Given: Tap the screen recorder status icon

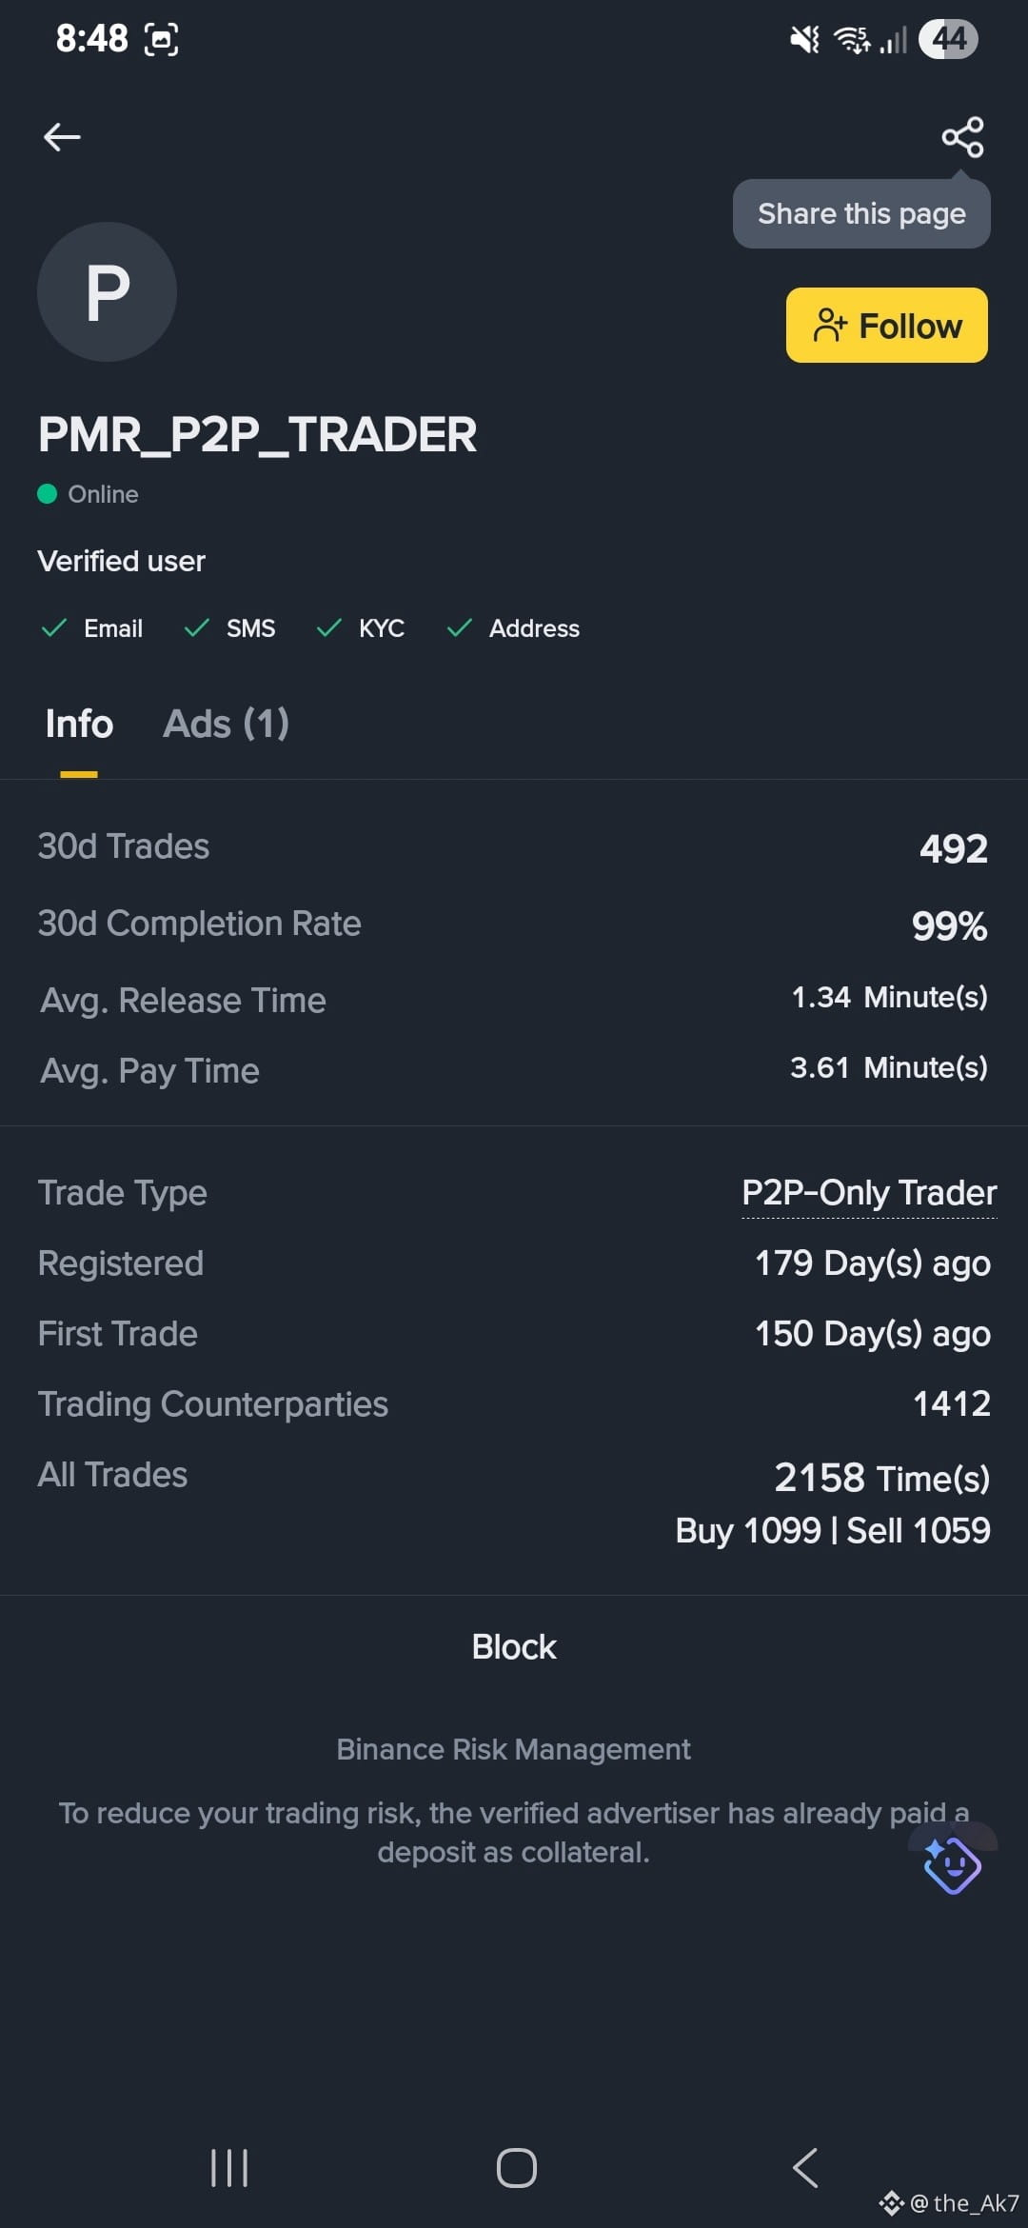Looking at the screenshot, I should (161, 39).
